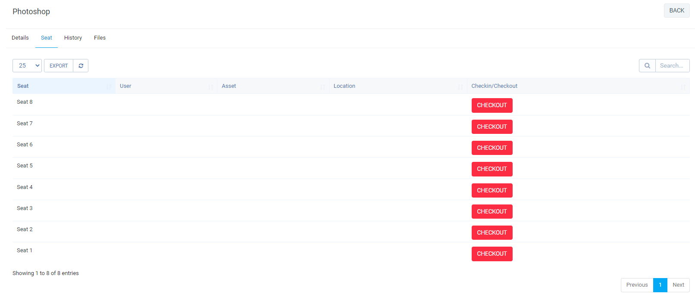Checkout Seat 4
Image resolution: width=695 pixels, height=297 pixels.
click(x=492, y=190)
